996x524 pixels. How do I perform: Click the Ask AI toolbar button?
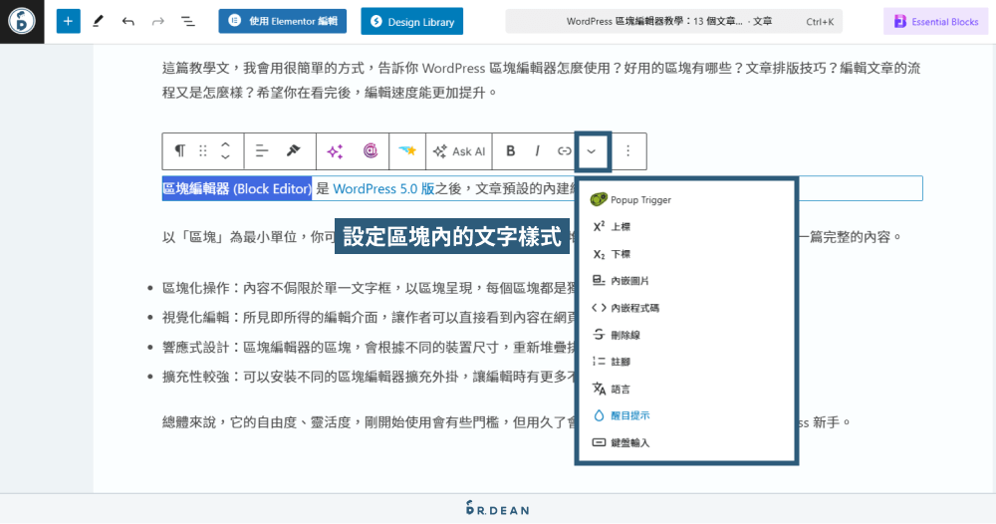(459, 151)
